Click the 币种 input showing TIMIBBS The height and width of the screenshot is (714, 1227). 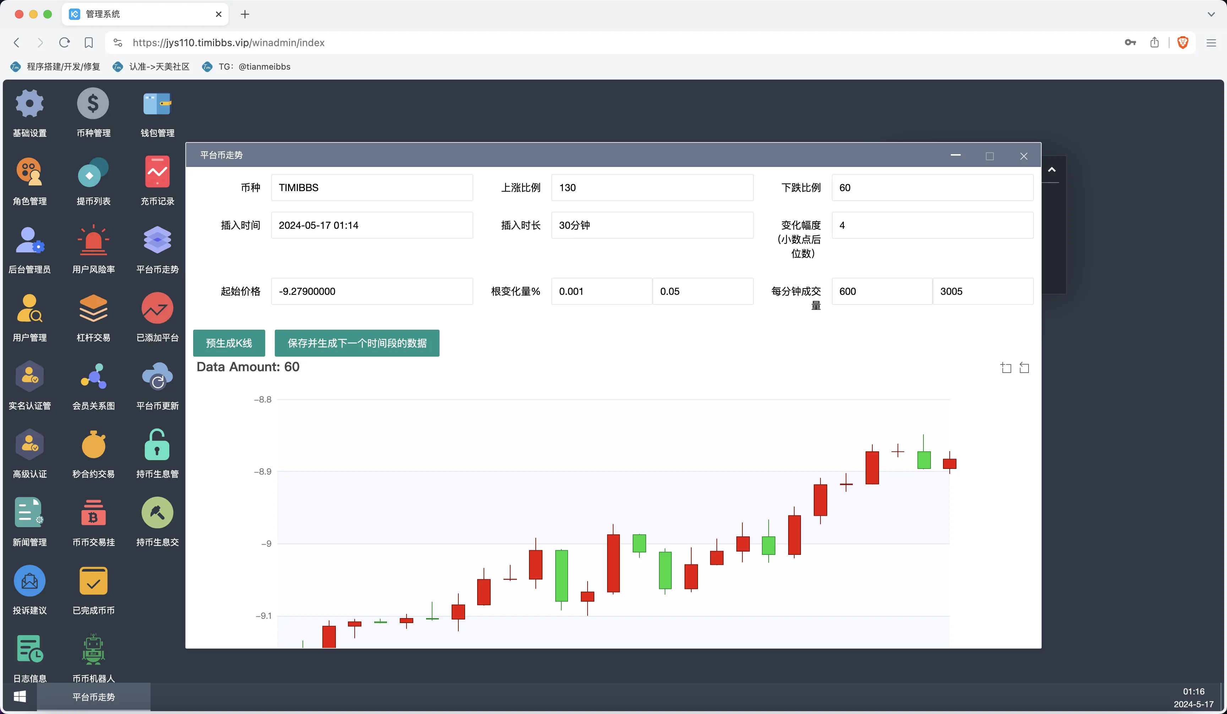pos(372,188)
